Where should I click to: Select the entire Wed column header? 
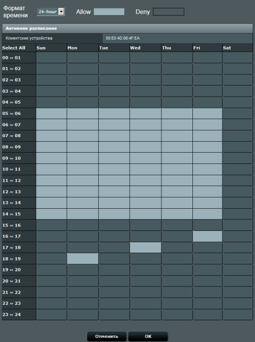tap(145, 48)
